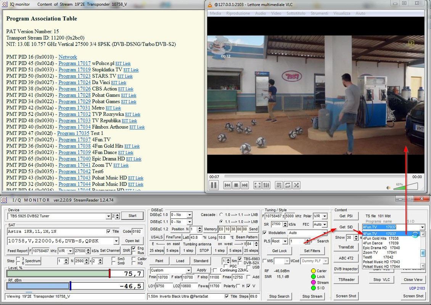Open Polar V/R dropdown in Tuning

coord(325,216)
